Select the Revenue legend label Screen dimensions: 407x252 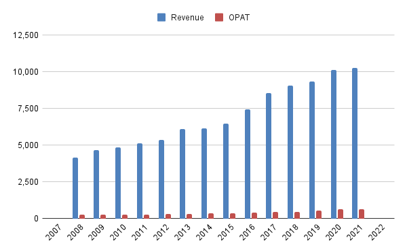(x=187, y=18)
